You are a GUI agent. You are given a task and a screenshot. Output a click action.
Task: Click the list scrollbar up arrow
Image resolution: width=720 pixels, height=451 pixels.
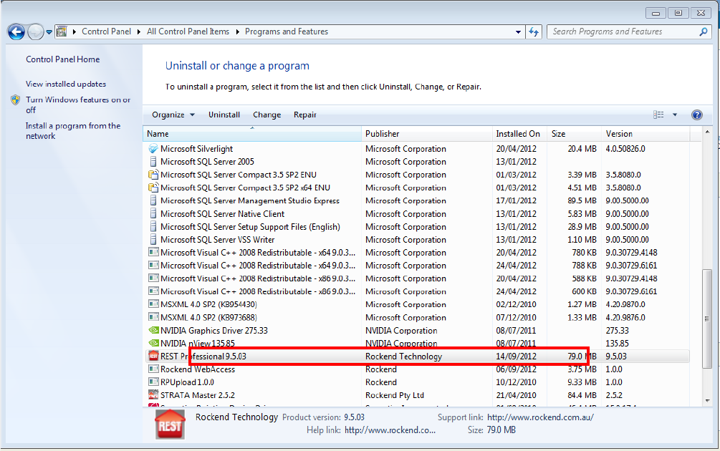[707, 132]
